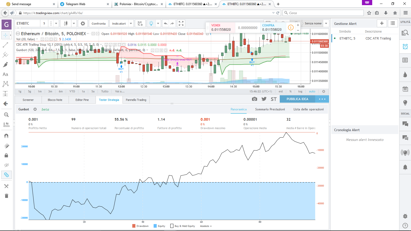Open chart properties gear in top toolbar
Screen dimensions: 411x231
[x=83, y=23]
